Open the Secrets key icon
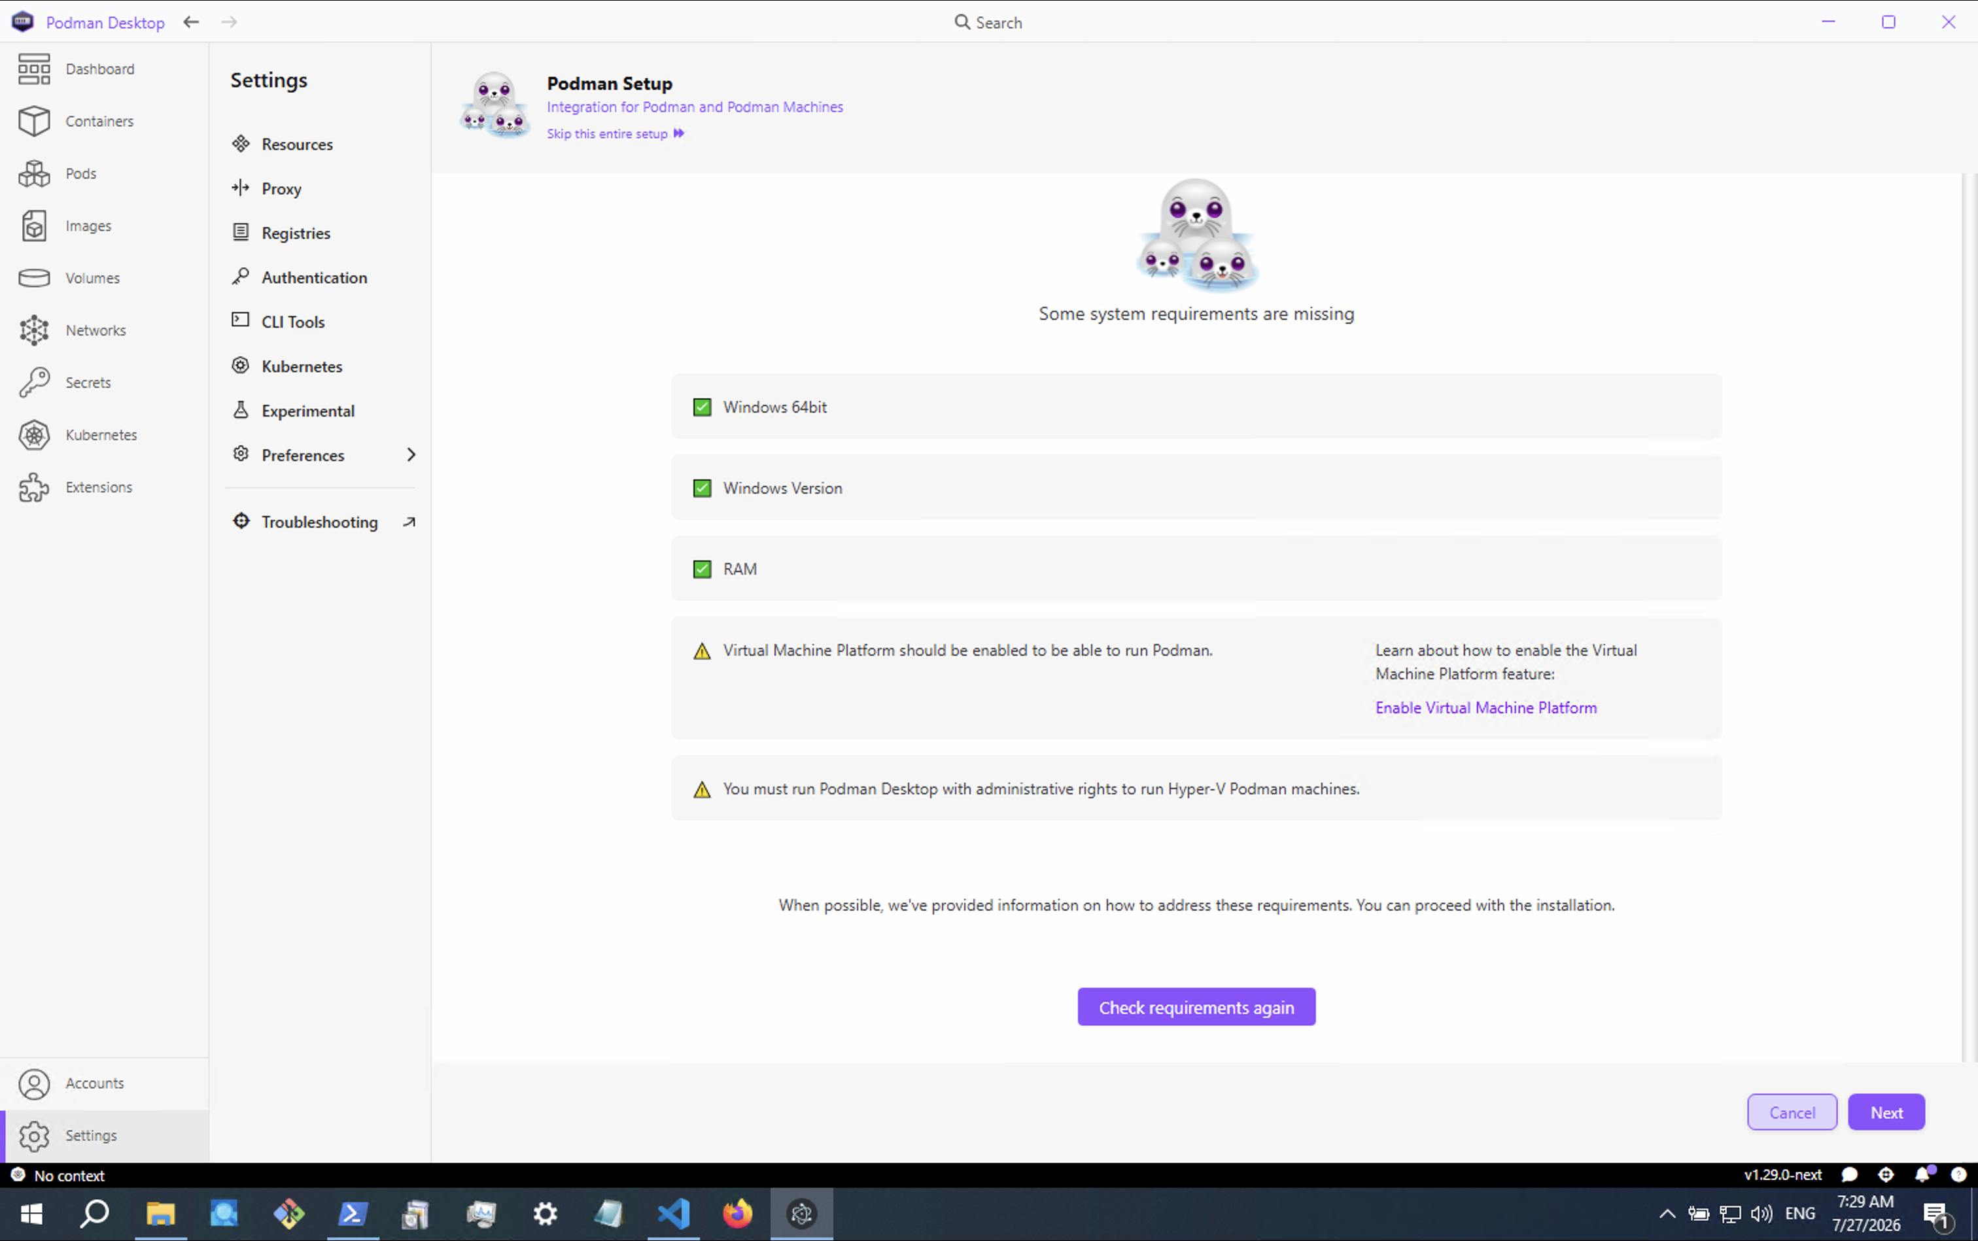 pyautogui.click(x=33, y=382)
